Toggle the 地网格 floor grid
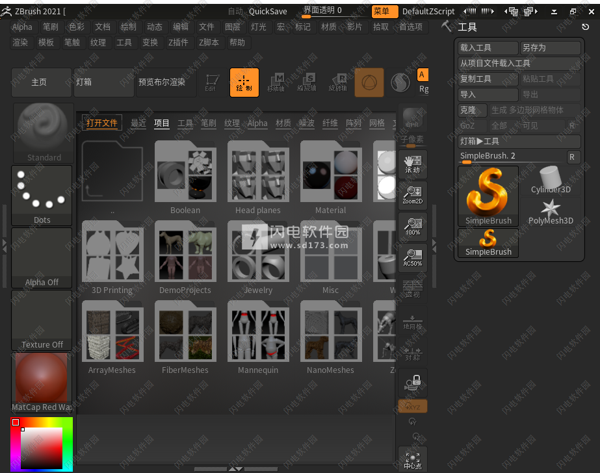Screen dimensions: 600x473 pyautogui.click(x=413, y=321)
